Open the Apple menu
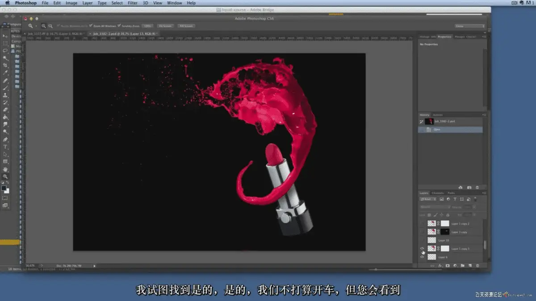 pyautogui.click(x=7, y=3)
